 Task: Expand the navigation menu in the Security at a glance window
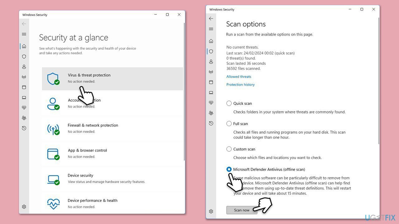point(24,34)
